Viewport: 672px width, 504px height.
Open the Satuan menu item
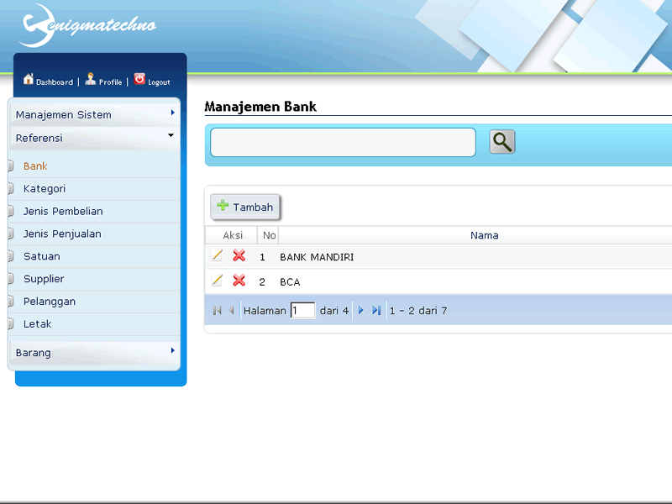[41, 256]
